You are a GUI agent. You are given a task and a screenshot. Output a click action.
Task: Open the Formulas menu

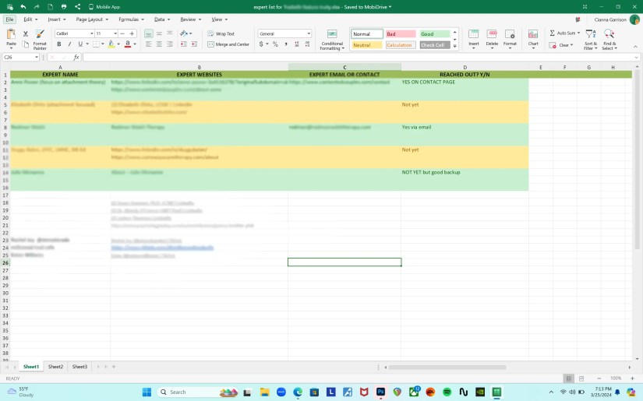(x=131, y=19)
